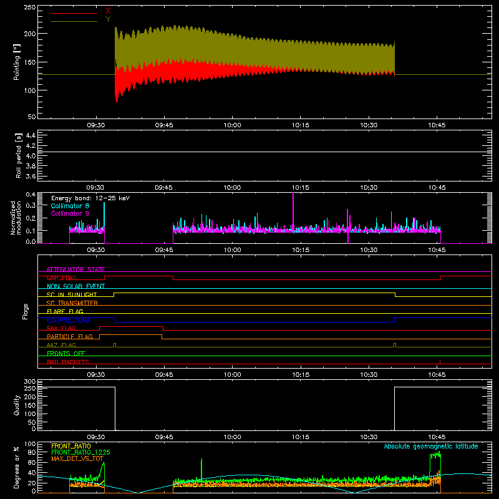Viewport: 499px width, 499px height.
Task: Click the Absolute geomagnetic latitude label
Action: coord(431,446)
